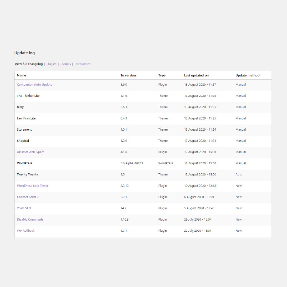Select the Shopical theme name

pyautogui.click(x=23, y=141)
